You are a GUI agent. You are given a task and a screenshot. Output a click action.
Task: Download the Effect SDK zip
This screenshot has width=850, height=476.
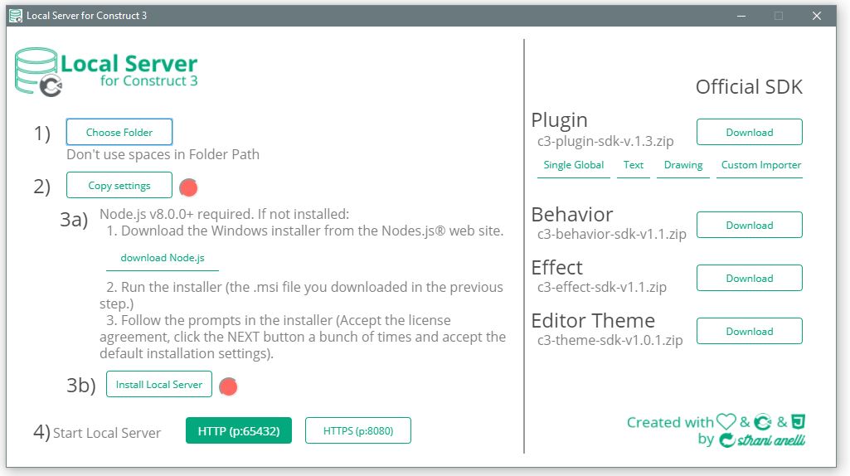pos(749,278)
